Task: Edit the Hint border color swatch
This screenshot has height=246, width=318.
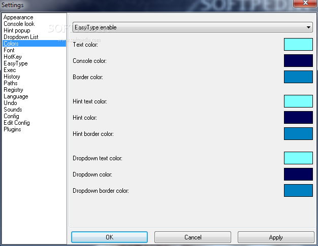Action: point(298,133)
